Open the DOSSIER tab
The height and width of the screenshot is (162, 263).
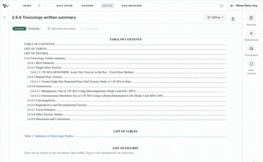click(88, 6)
